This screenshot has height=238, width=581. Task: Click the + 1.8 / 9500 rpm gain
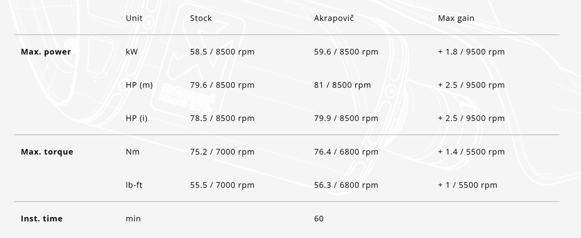click(x=471, y=52)
